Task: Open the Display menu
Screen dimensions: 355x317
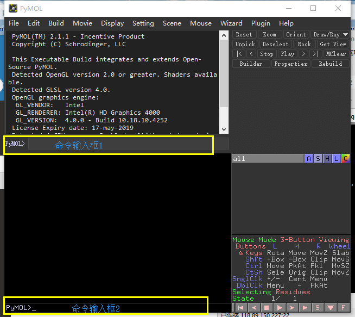Action: click(112, 23)
